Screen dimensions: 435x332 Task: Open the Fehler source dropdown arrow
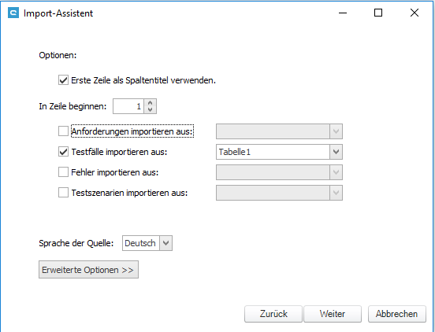pyautogui.click(x=336, y=172)
